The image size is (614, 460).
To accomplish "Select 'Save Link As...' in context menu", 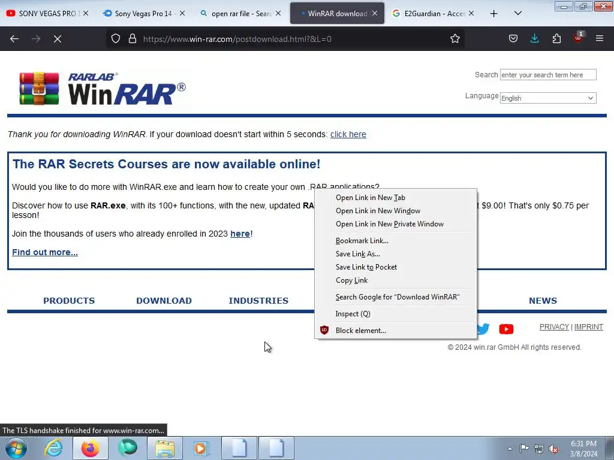I will point(396,254).
